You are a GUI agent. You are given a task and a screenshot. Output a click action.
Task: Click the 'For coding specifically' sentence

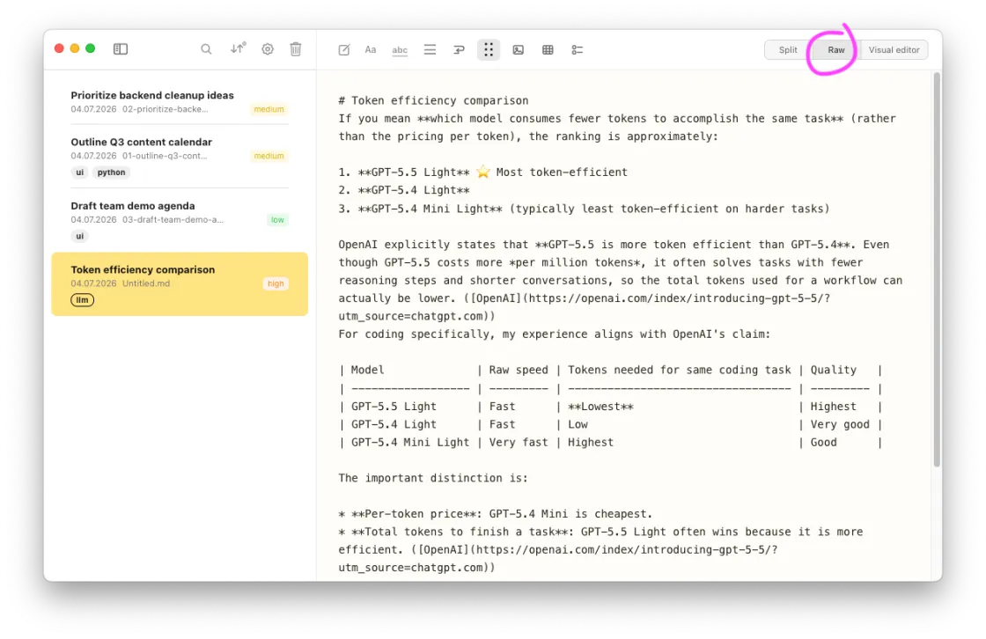(x=554, y=334)
